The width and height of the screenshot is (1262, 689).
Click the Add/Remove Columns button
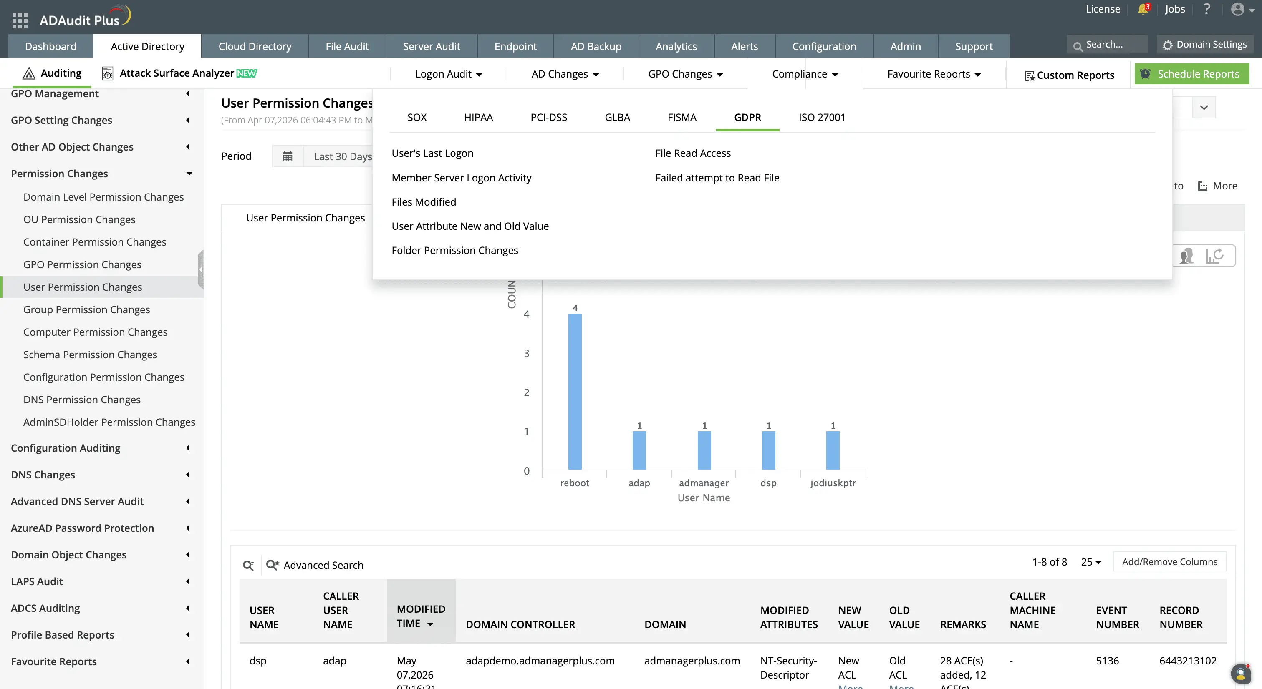click(1169, 562)
